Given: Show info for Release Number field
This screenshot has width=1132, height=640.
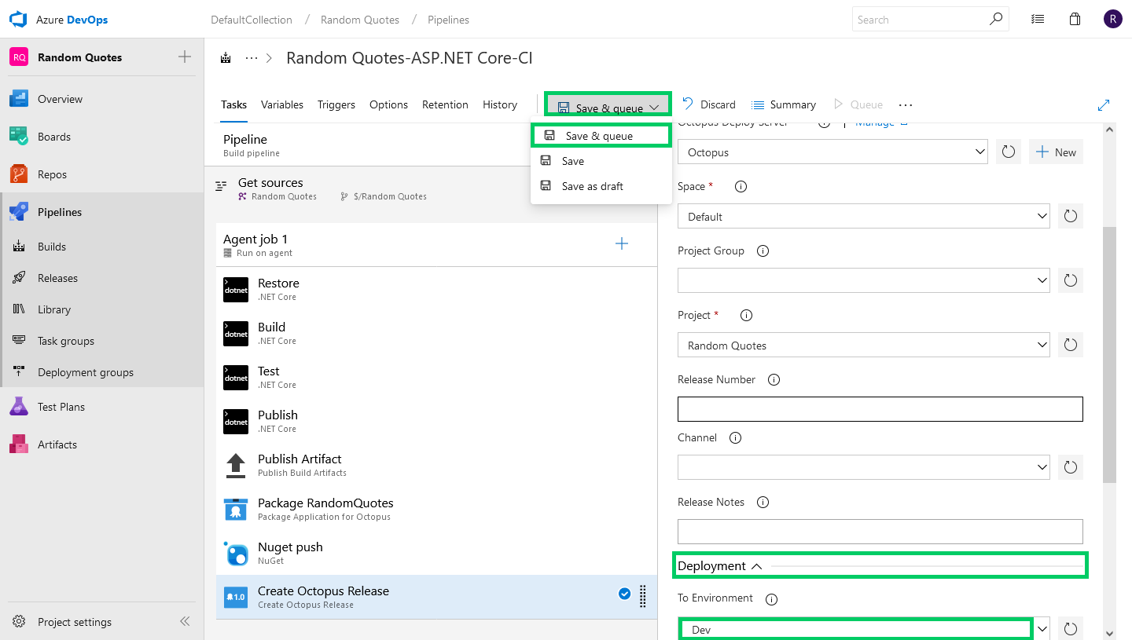Looking at the screenshot, I should (774, 379).
